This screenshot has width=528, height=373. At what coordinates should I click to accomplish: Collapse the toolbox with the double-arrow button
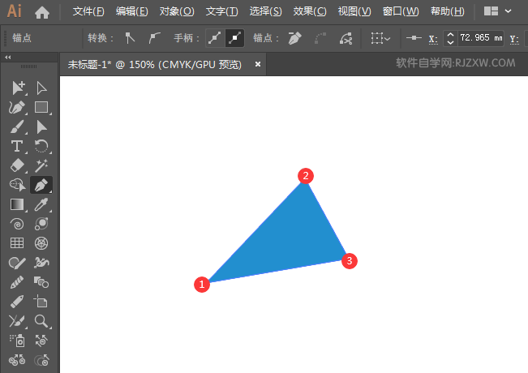[8, 58]
